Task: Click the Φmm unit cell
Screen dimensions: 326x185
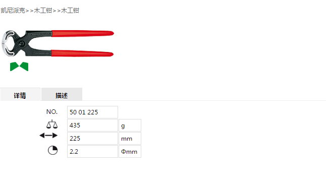Action: click(130, 151)
